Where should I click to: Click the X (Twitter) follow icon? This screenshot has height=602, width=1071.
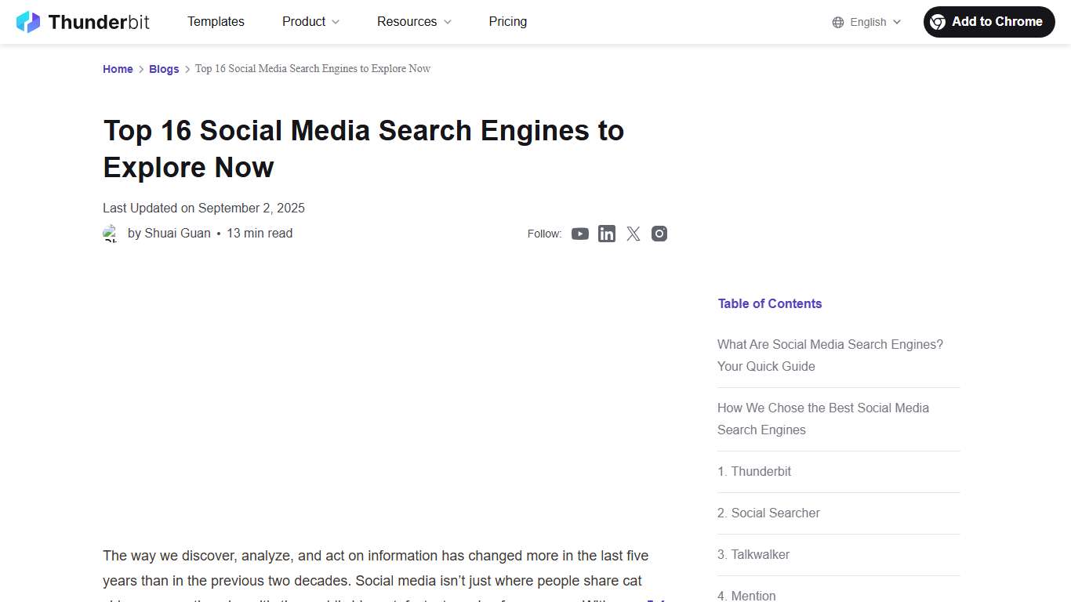(633, 234)
